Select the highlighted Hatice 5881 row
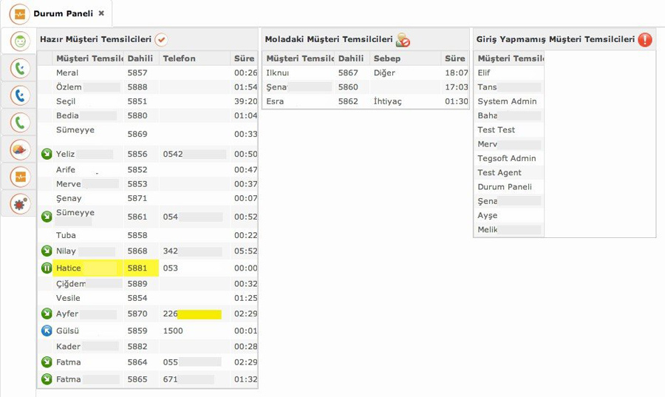This screenshot has height=397, width=665. coord(148,268)
